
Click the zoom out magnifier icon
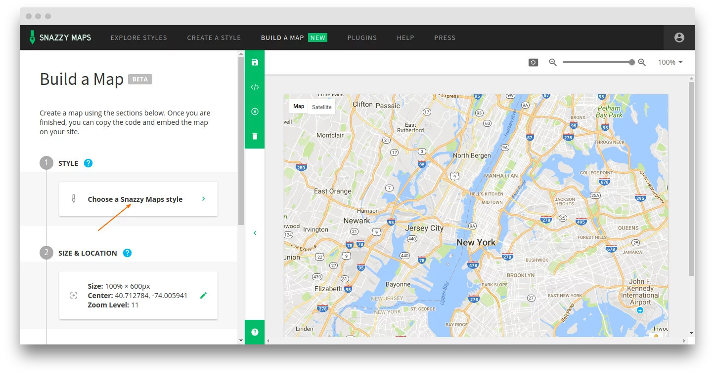553,62
